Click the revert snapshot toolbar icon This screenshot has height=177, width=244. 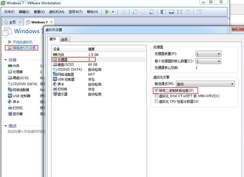(x=143, y=12)
